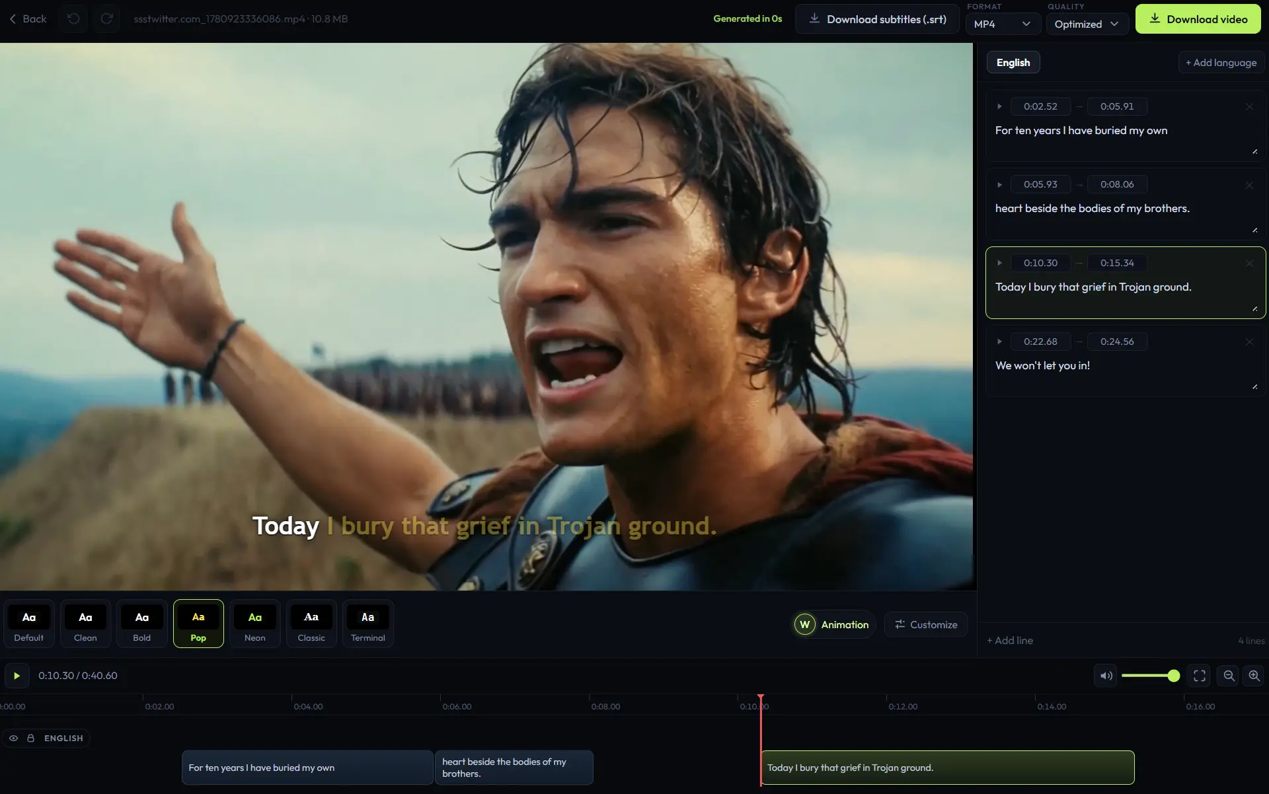
Task: Add a new subtitle language
Action: (x=1221, y=62)
